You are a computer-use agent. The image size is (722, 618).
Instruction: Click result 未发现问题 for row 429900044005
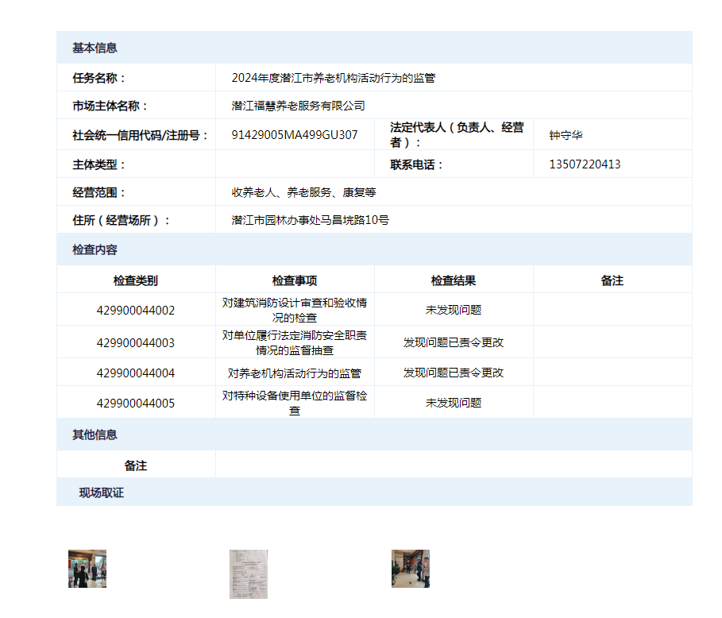point(454,403)
